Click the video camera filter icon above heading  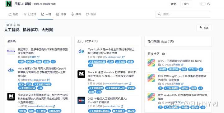click(18, 25)
